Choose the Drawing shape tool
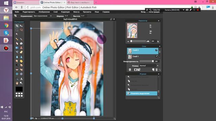 pos(21,52)
